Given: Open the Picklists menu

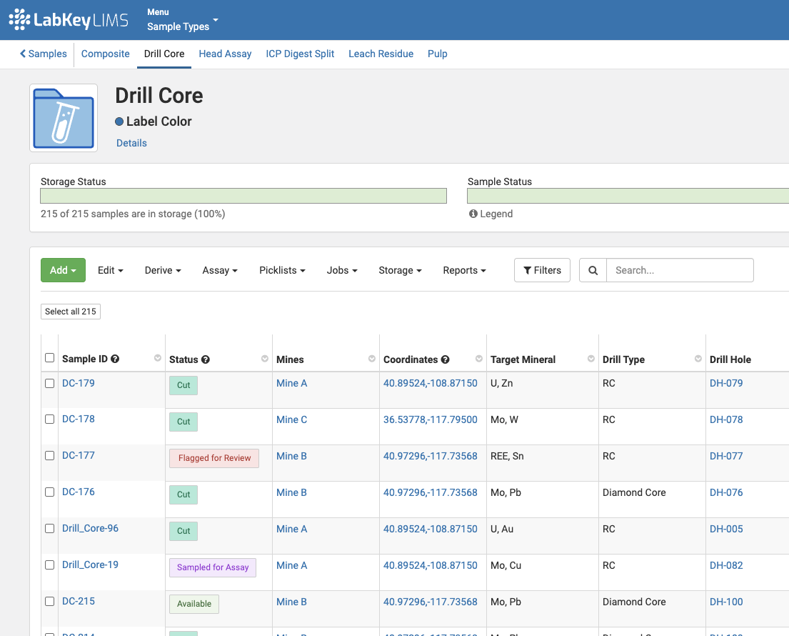Looking at the screenshot, I should tap(282, 270).
